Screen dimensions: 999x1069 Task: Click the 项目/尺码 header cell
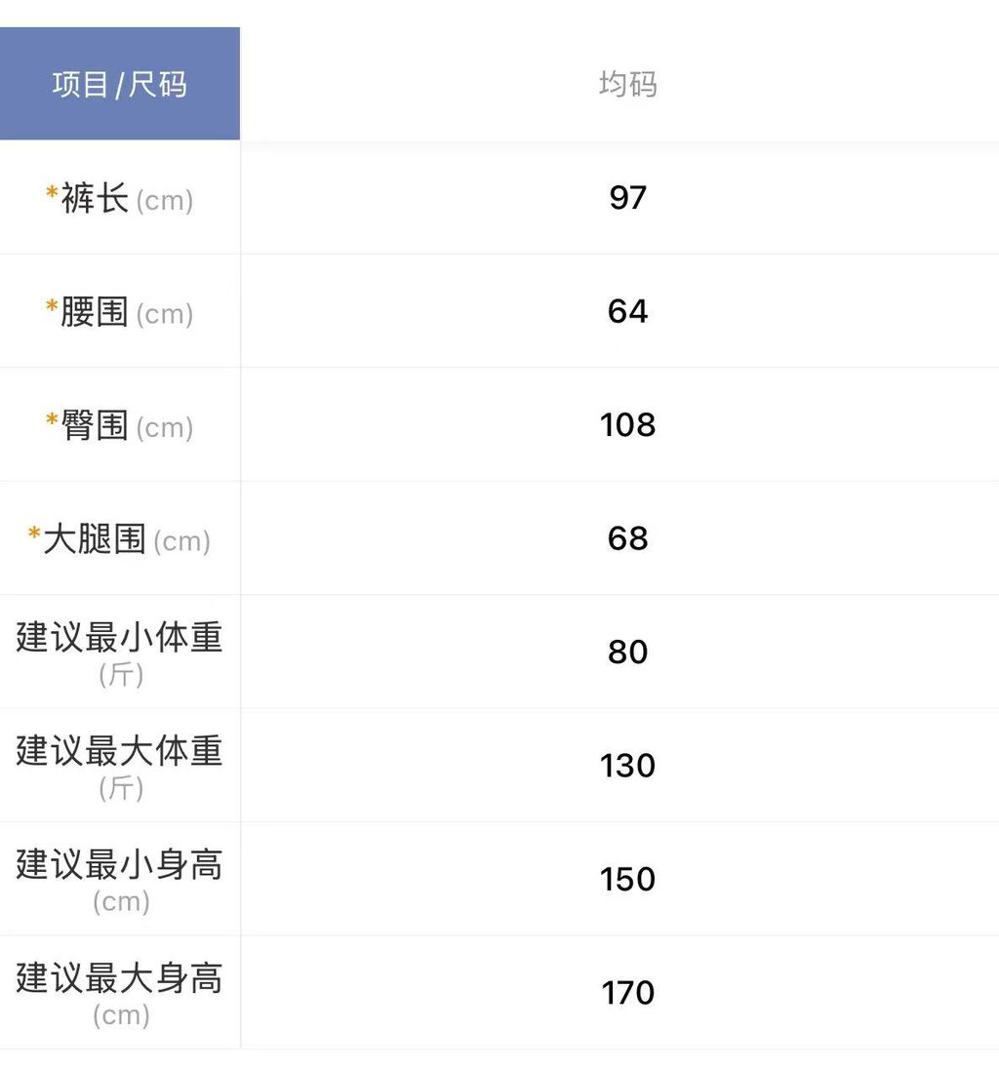point(119,85)
